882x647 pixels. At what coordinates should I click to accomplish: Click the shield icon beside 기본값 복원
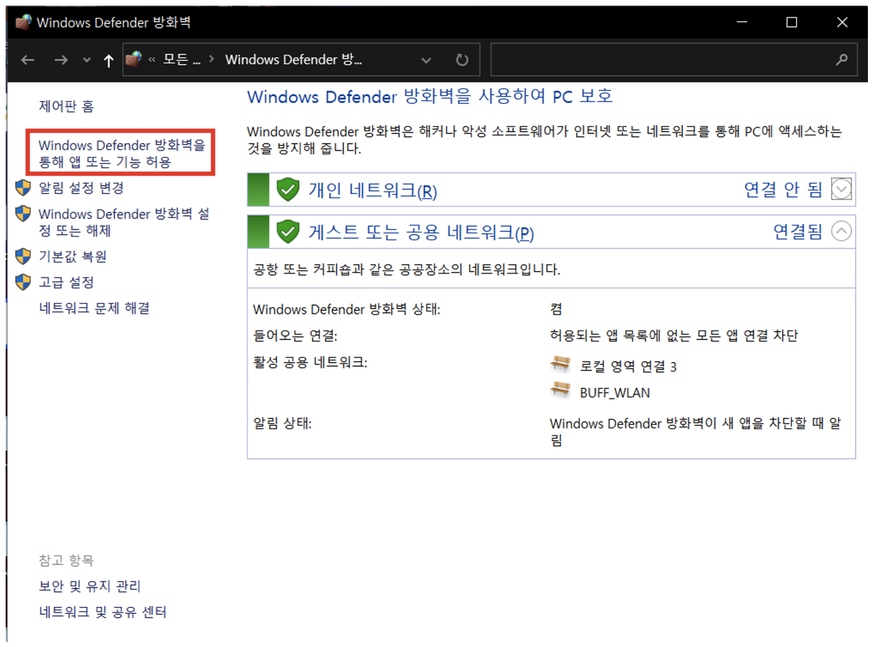(23, 256)
